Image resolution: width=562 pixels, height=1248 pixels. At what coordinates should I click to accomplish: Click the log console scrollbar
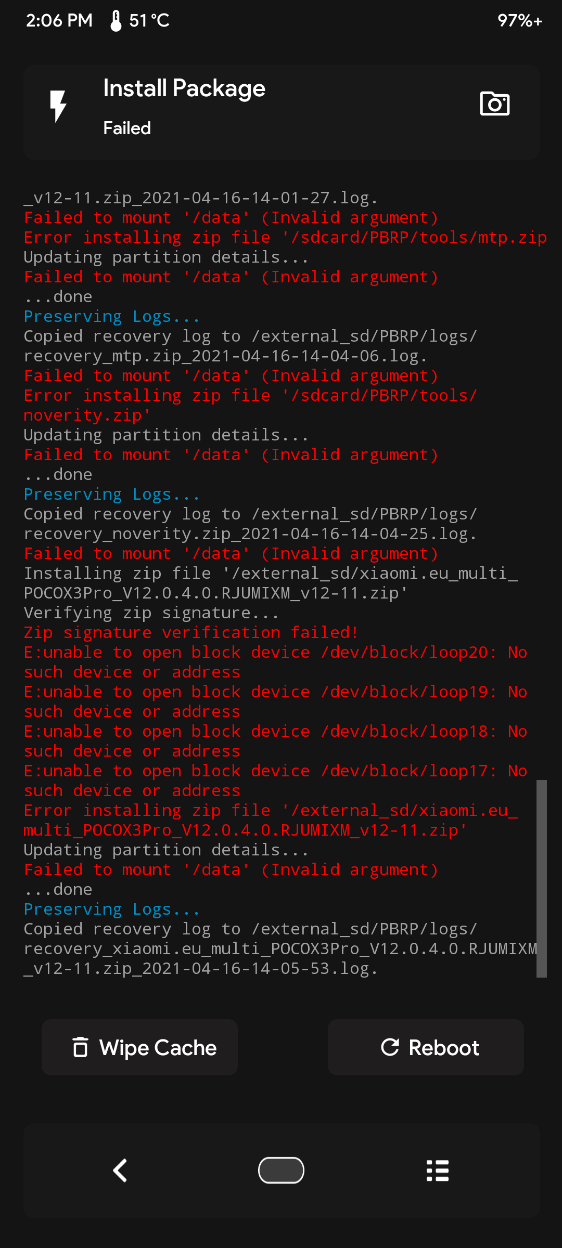coord(542,879)
